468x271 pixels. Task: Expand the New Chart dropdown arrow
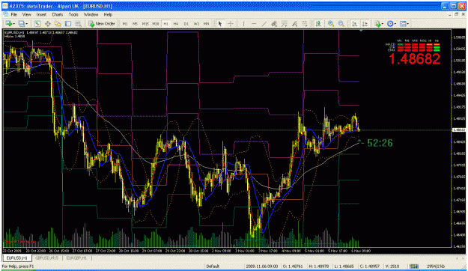(14, 23)
